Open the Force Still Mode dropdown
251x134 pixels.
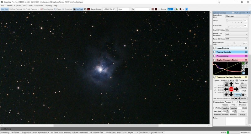[237, 39]
